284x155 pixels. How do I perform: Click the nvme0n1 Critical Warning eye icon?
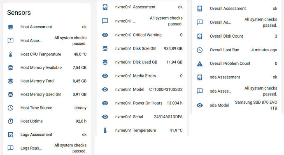click(105, 35)
